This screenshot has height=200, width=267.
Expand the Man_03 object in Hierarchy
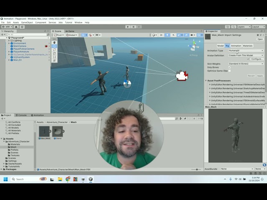click(x=9, y=60)
